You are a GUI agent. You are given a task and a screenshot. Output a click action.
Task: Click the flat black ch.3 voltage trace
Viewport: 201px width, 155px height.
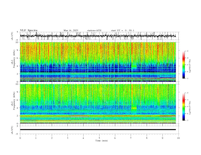98,130
